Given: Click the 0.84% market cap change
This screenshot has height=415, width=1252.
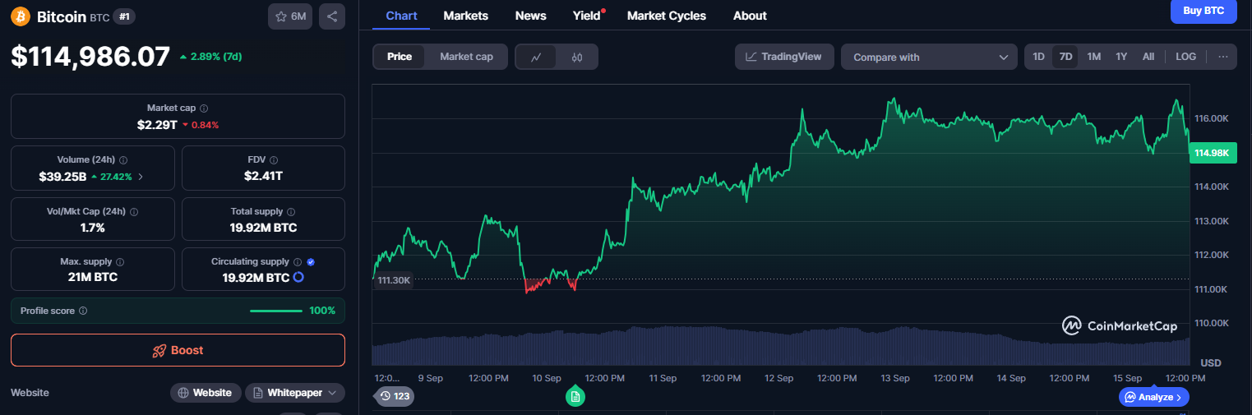Looking at the screenshot, I should point(200,125).
